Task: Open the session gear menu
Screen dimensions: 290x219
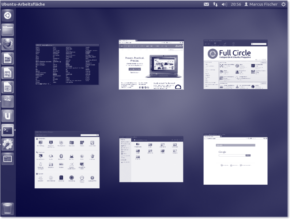Action: (x=284, y=4)
